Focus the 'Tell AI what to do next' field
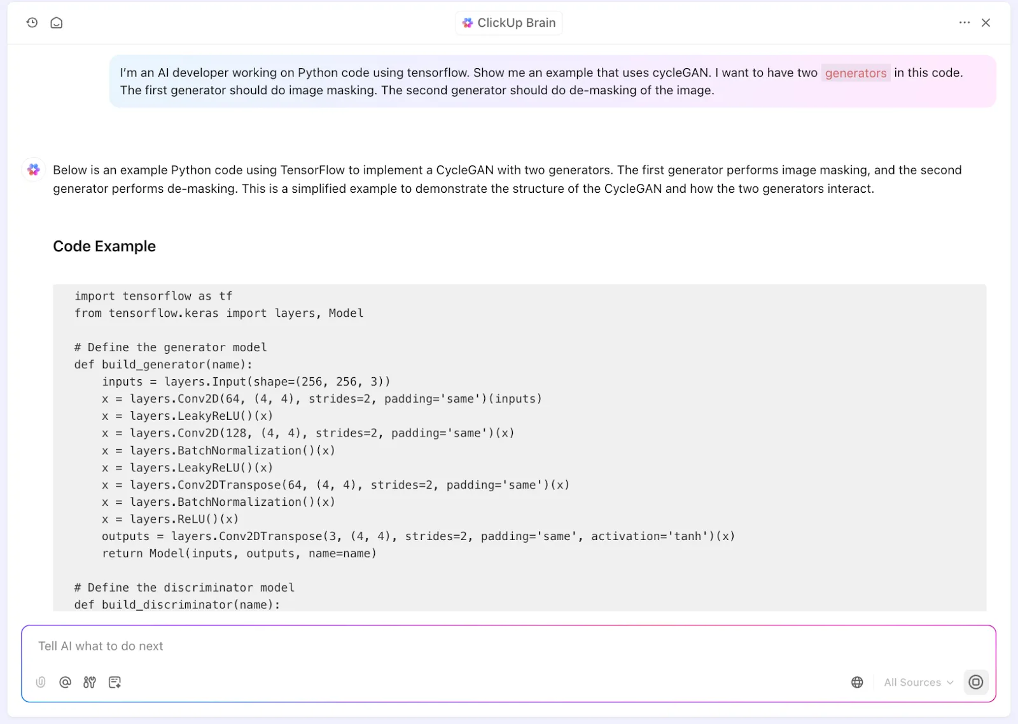This screenshot has width=1018, height=724. coord(508,646)
